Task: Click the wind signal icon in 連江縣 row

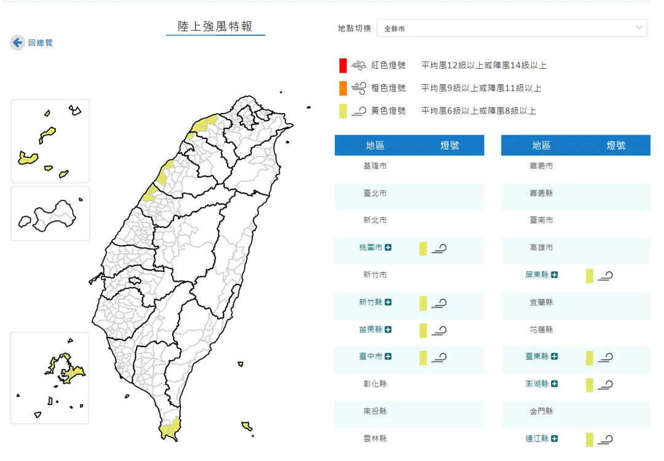Action: pos(606,440)
